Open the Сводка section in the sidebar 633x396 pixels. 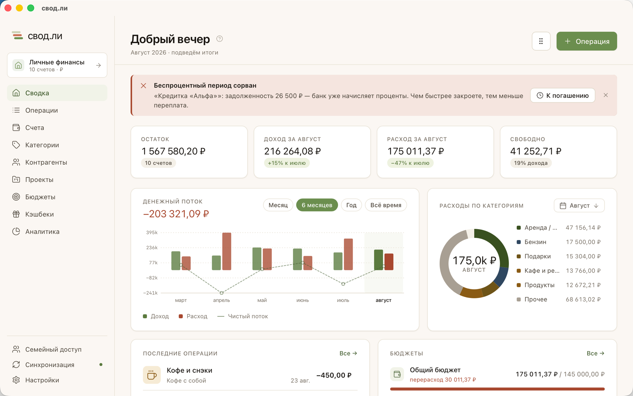coord(57,93)
